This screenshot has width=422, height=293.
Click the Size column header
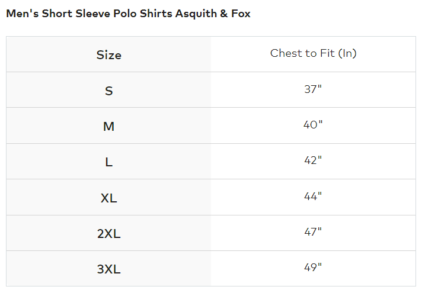point(108,55)
